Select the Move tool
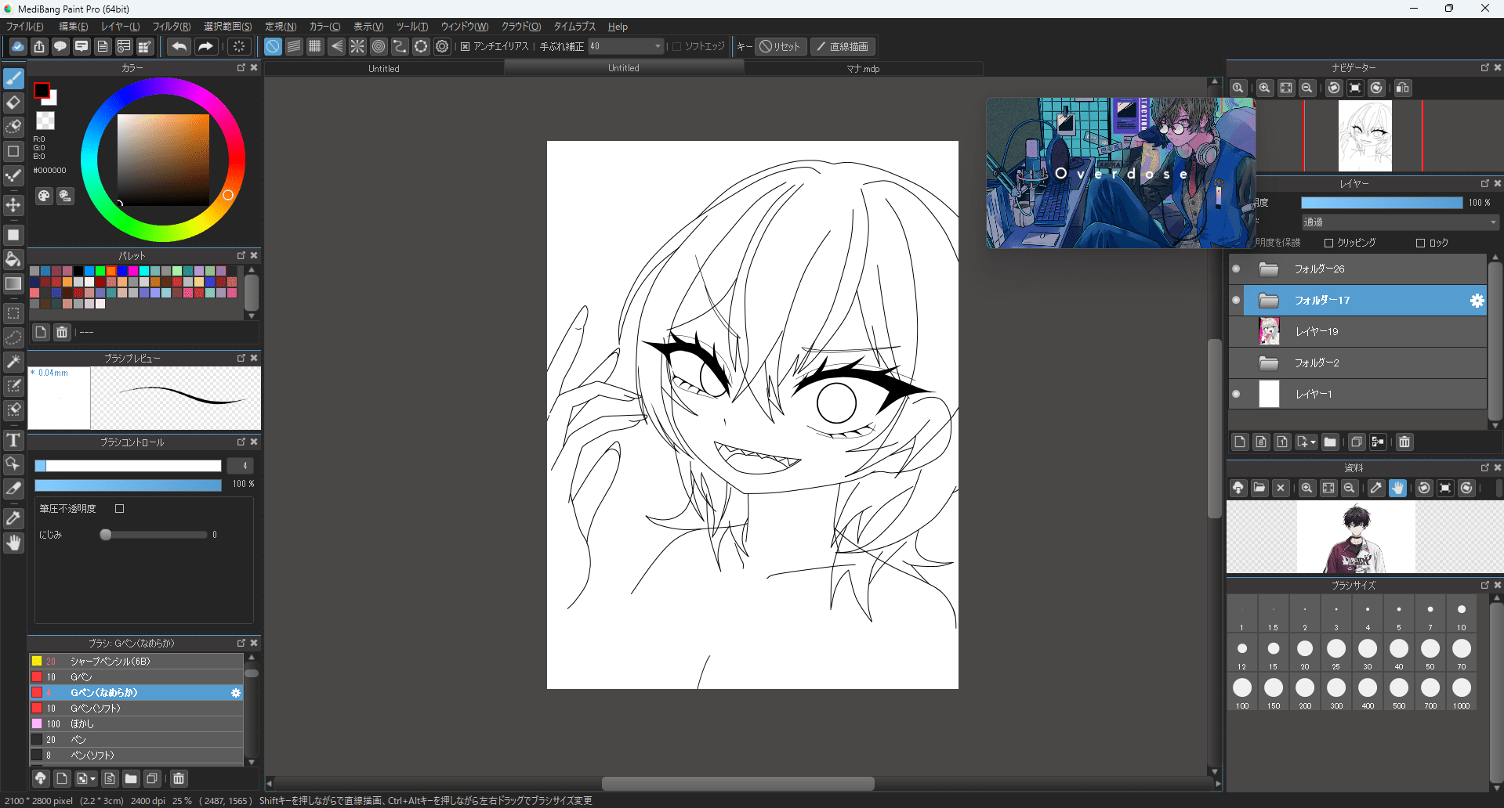 (x=13, y=206)
